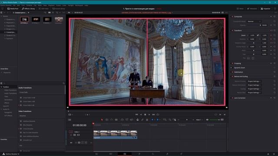The height and width of the screenshot is (156, 278).
Task: Open the Motion Estimation dropdown
Action: (x=254, y=85)
